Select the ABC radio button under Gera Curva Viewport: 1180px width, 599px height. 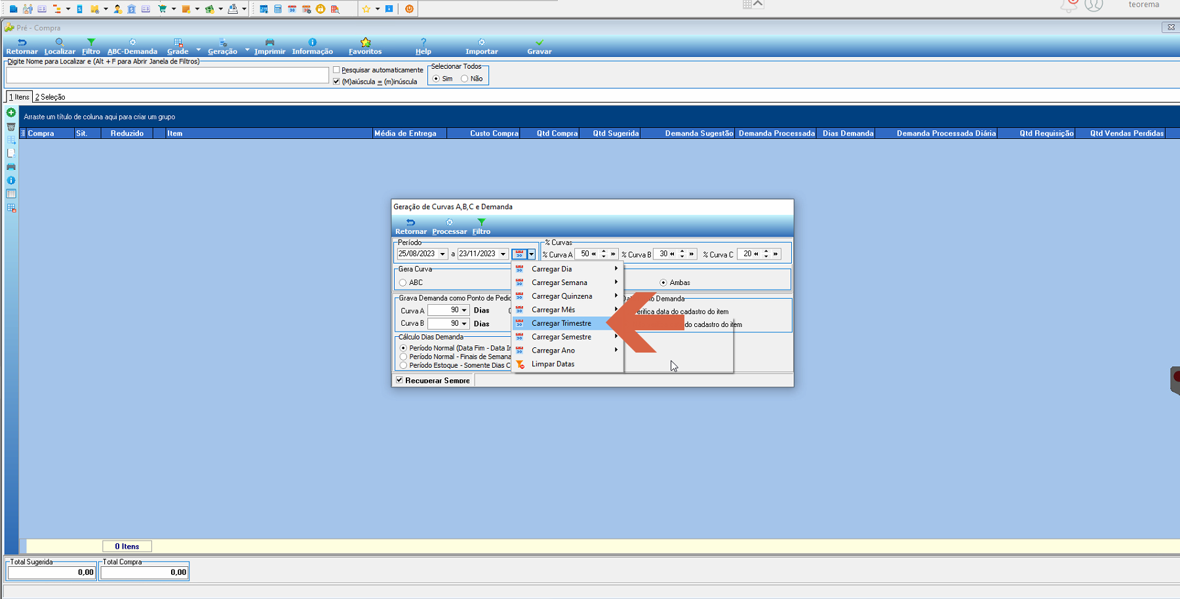(403, 282)
